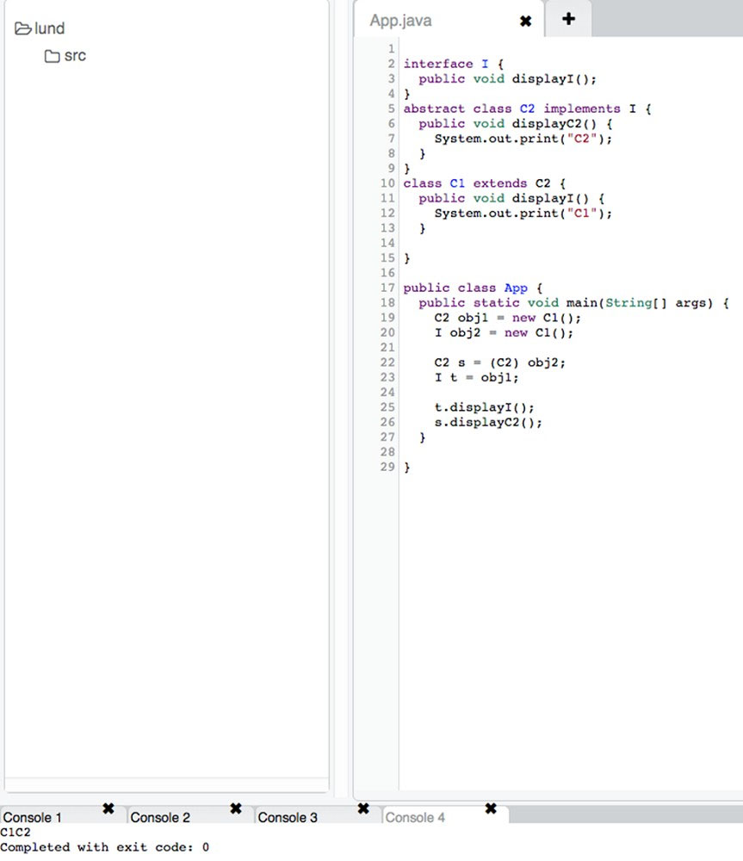Screen dimensions: 743x861
Task: Click the System.out.print("C1") statement
Action: [x=523, y=213]
